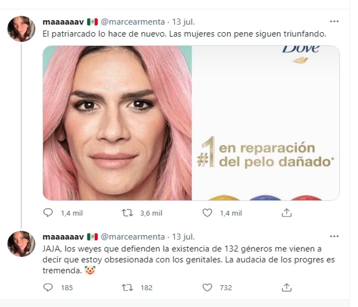
Task: Open the 13 jul. timestamp of the second tweet
Action: (x=183, y=237)
